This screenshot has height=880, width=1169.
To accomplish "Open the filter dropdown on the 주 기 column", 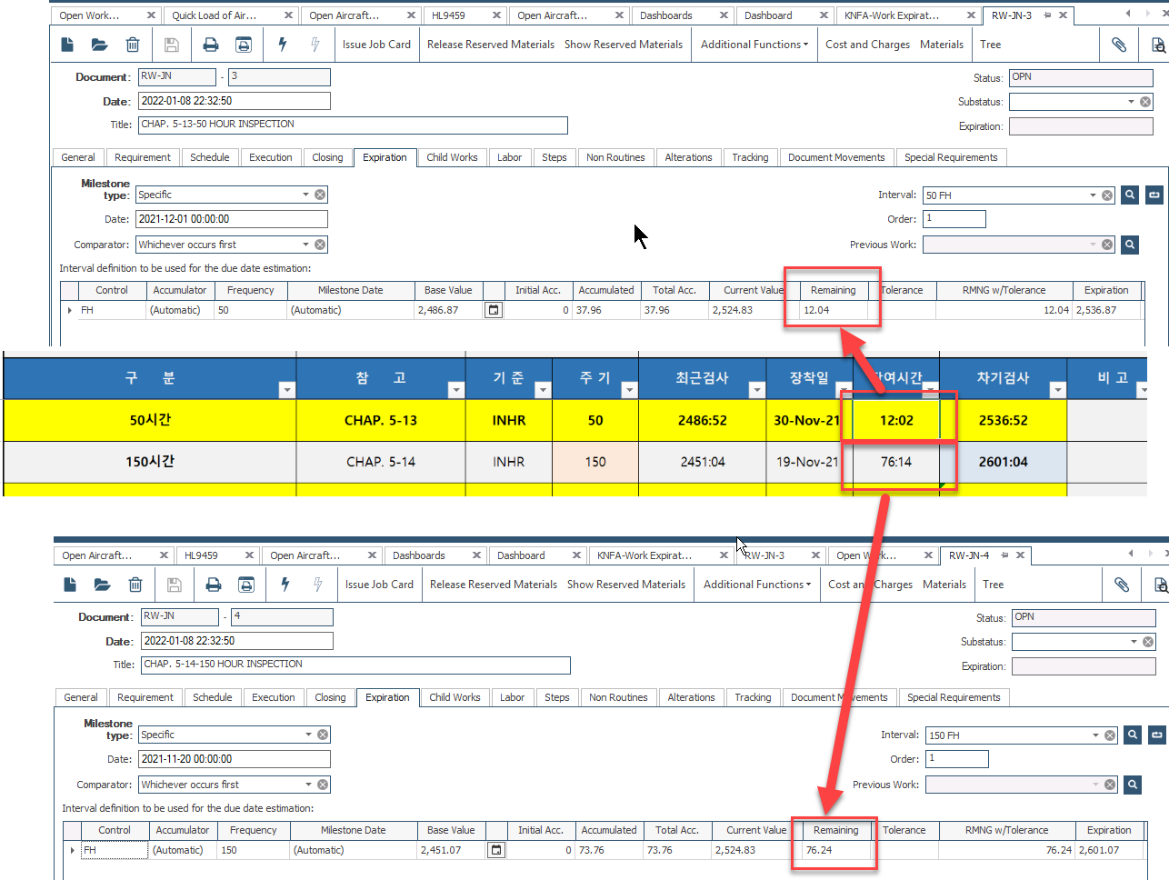I will [x=628, y=390].
